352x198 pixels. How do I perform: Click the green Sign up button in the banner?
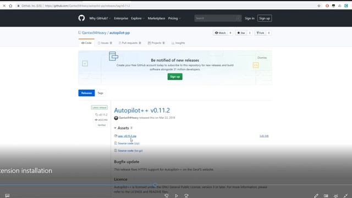(x=175, y=77)
